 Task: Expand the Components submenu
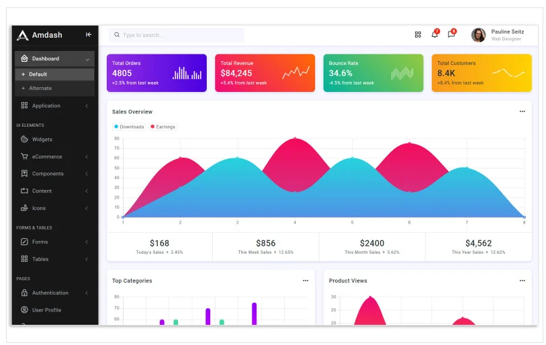click(54, 174)
